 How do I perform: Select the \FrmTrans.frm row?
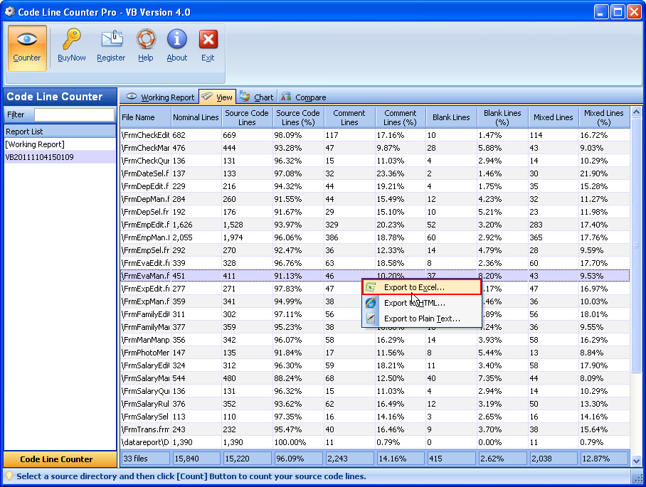(375, 429)
